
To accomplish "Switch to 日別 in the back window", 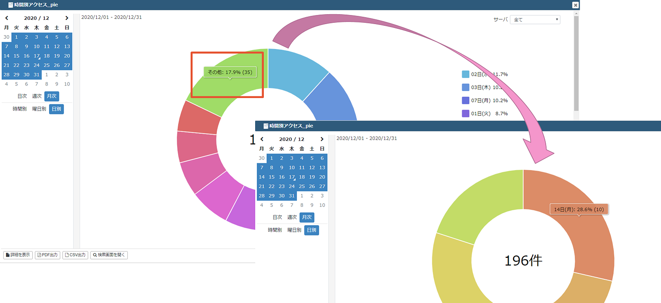I will point(56,109).
